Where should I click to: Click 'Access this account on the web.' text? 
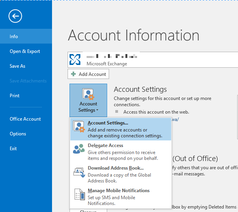coord(156,112)
